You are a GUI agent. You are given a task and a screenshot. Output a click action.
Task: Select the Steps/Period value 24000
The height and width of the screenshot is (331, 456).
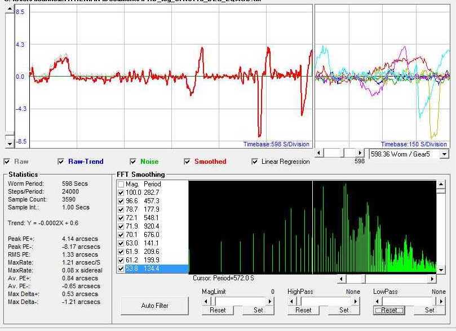click(x=70, y=191)
